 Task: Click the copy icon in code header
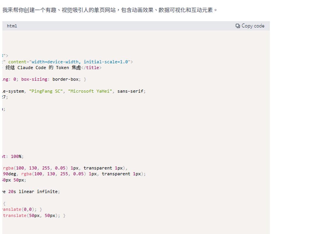[238, 26]
